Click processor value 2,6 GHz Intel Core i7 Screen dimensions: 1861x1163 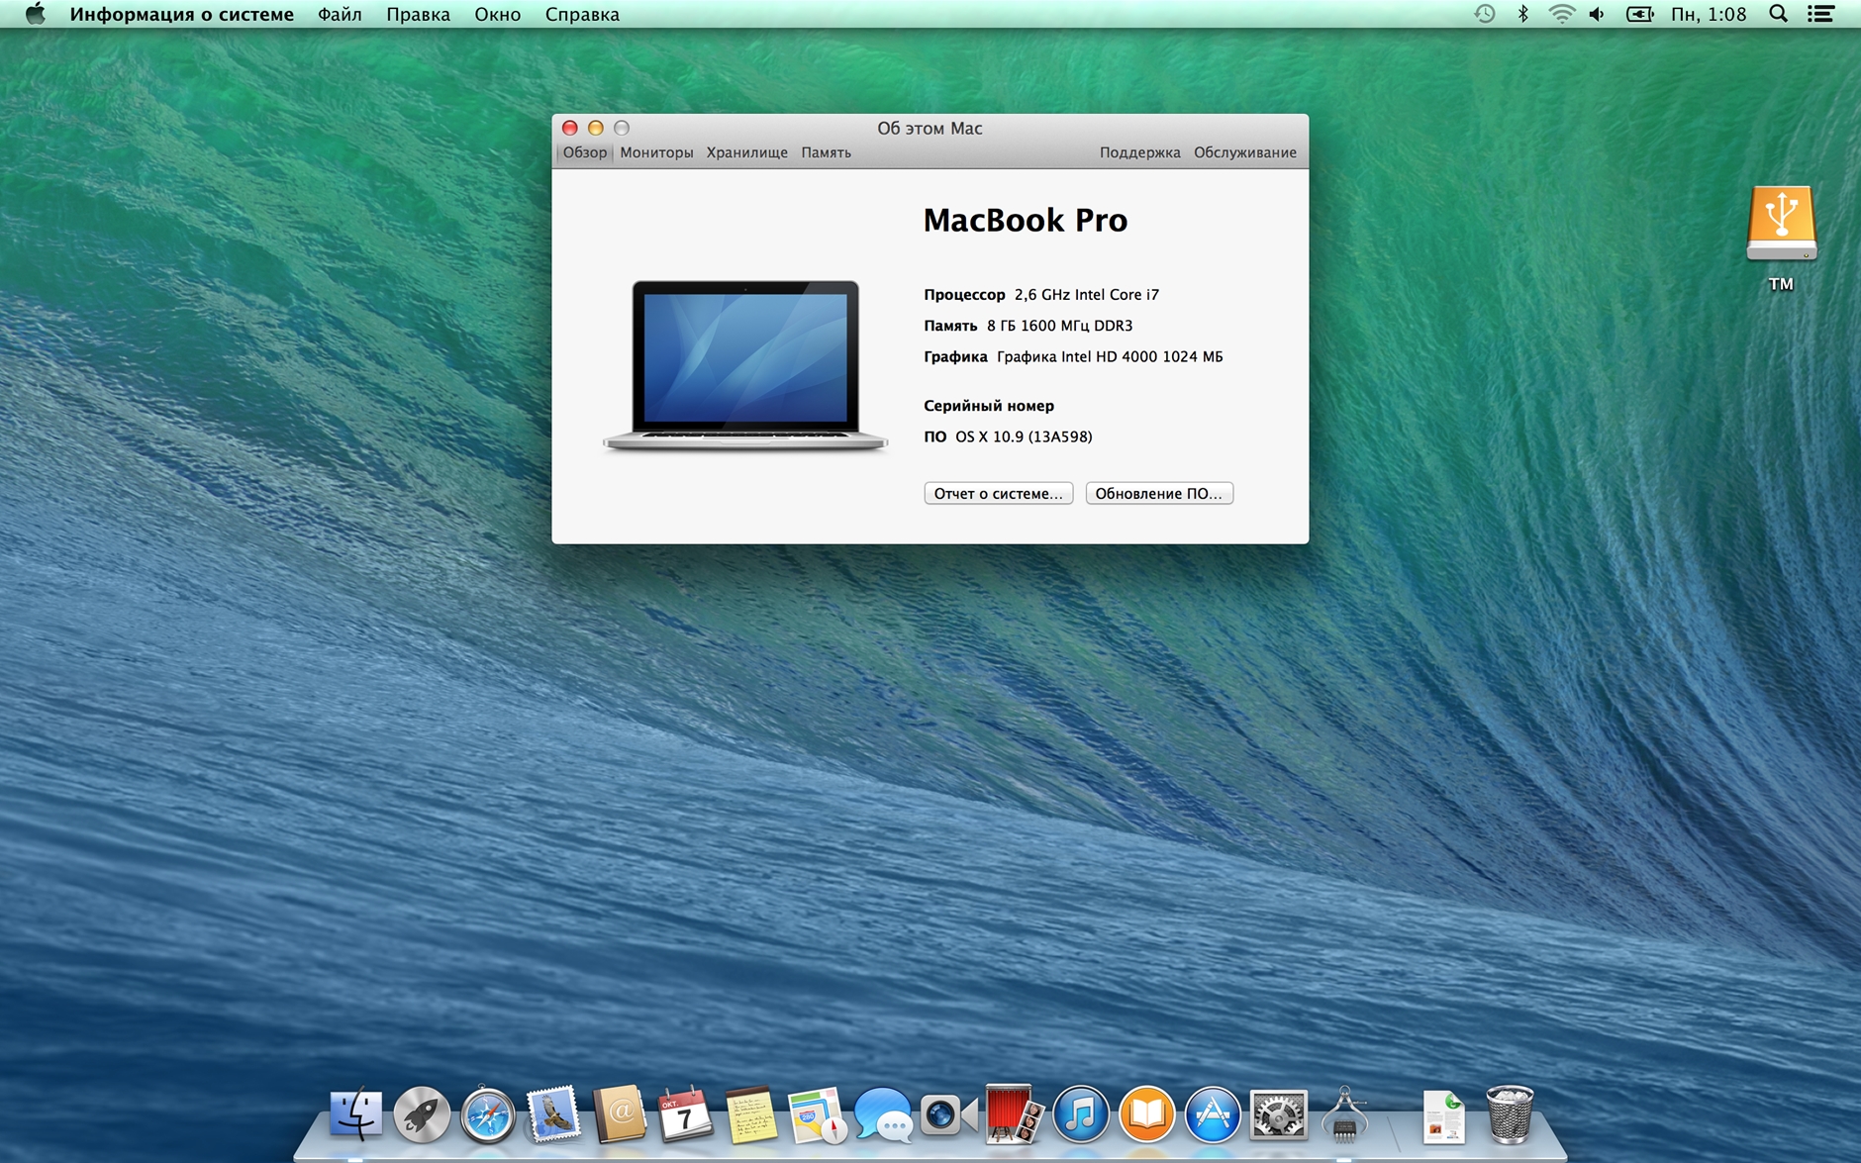tap(1086, 295)
